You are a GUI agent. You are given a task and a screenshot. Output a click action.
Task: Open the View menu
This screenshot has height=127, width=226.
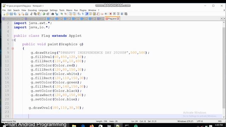click(24, 10)
